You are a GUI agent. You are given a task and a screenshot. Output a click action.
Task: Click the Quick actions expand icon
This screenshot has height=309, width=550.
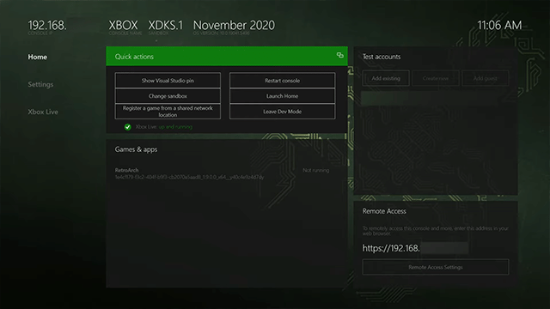[340, 55]
